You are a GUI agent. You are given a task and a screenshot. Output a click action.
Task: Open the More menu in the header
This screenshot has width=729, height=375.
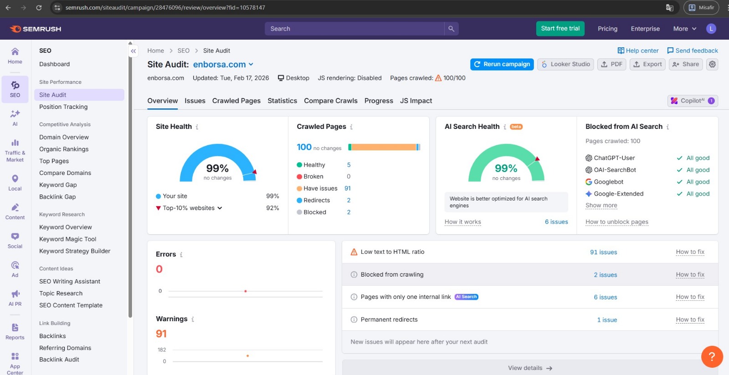[x=685, y=29]
